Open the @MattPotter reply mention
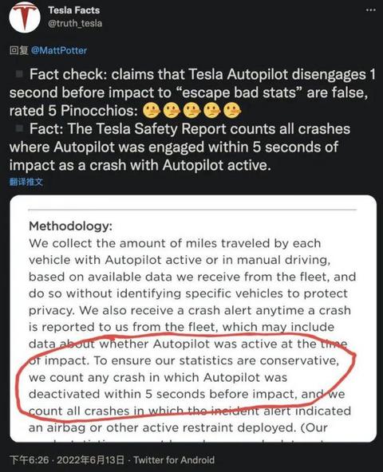Image resolution: width=383 pixels, height=472 pixels. click(59, 50)
